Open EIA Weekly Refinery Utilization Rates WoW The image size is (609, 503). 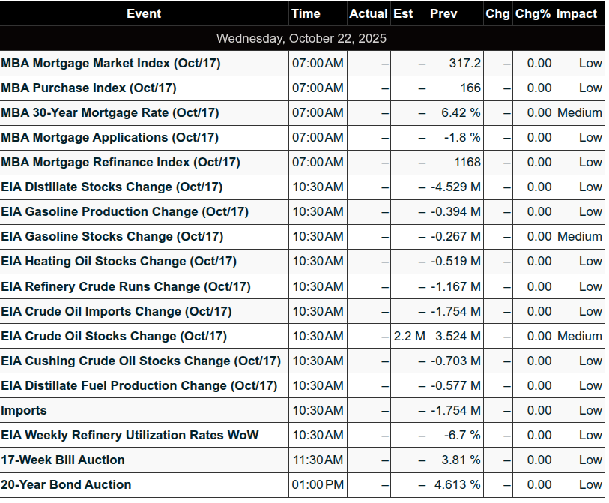click(130, 435)
